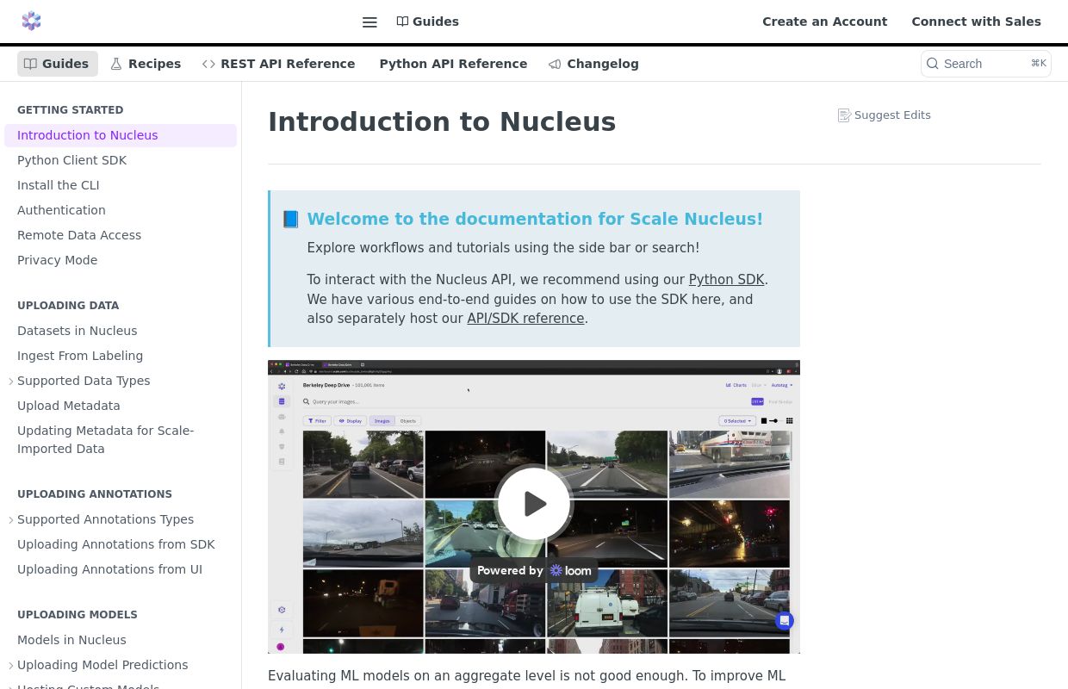
Task: Open Python API Reference tab
Action: (453, 64)
